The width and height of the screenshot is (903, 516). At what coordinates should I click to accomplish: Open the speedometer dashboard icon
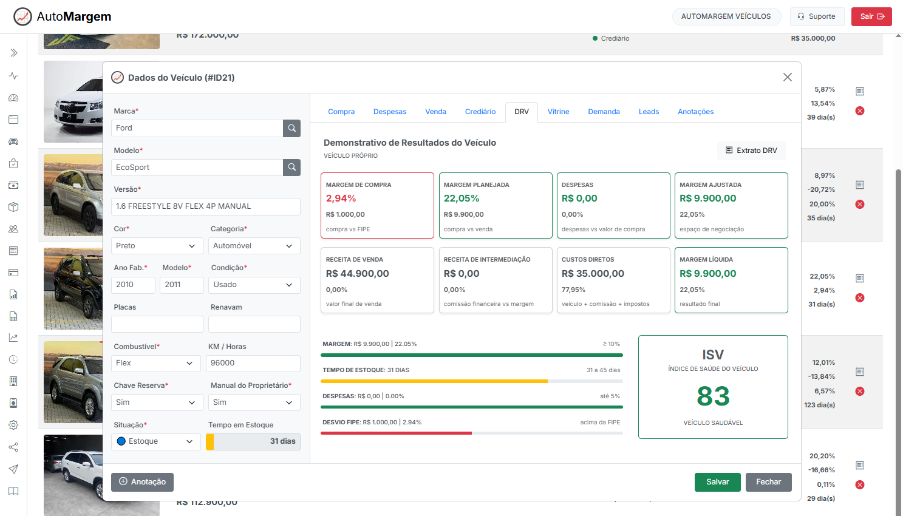coord(13,98)
